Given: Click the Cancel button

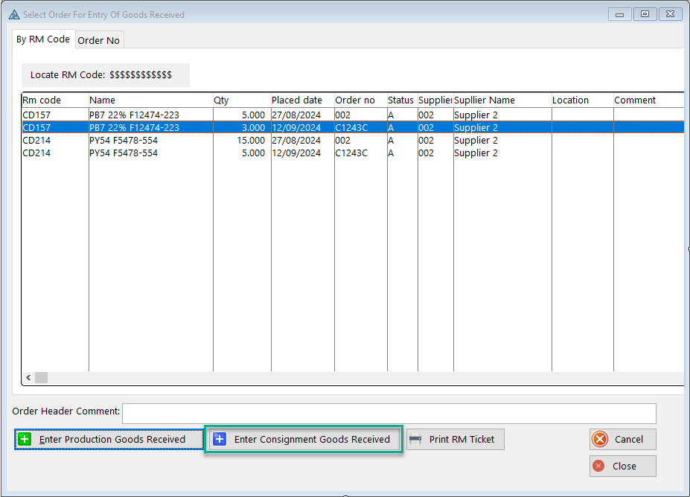Looking at the screenshot, I should tap(623, 439).
